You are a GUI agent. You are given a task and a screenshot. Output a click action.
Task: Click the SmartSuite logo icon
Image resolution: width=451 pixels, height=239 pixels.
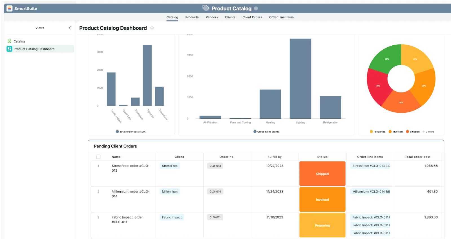click(9, 8)
